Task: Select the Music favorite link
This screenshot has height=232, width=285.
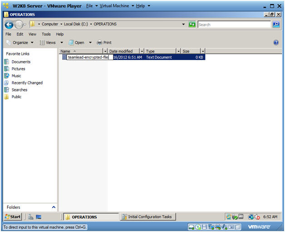Action: 16,76
